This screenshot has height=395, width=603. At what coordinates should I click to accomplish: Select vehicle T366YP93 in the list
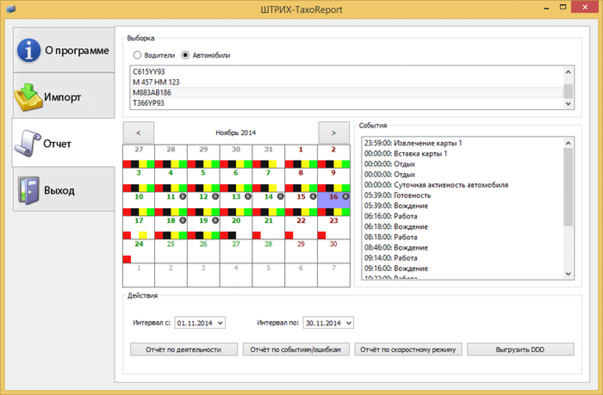point(149,103)
